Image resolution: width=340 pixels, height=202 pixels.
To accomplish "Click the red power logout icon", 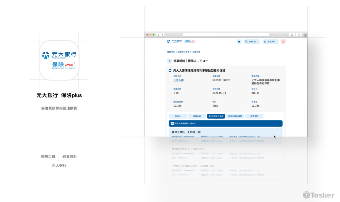I will (283, 41).
